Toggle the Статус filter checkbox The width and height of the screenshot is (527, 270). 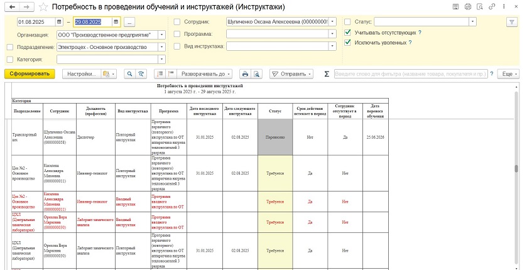347,22
